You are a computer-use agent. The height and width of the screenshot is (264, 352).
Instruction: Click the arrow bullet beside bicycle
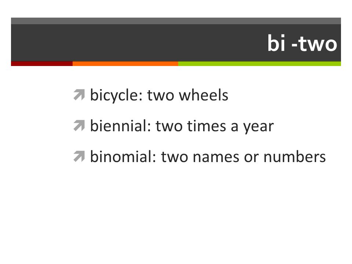tap(79, 95)
